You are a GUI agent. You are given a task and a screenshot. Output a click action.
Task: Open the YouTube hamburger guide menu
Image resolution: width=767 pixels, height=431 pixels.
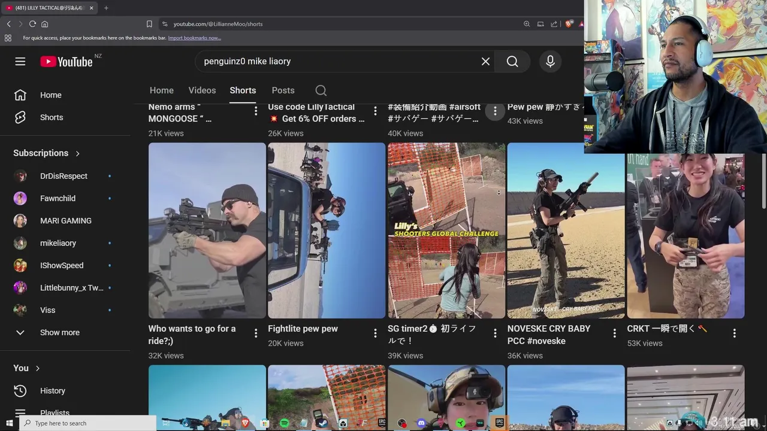click(20, 62)
